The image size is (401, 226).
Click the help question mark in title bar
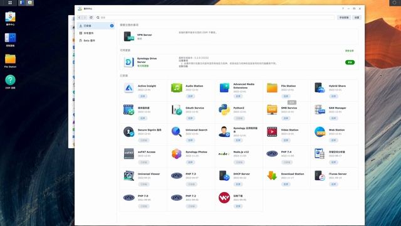tap(343, 8)
